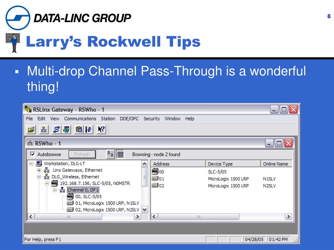Click the Edit DDE/OPC topic toolbar icon
Screen dimensions: 334x250
(x=89, y=130)
